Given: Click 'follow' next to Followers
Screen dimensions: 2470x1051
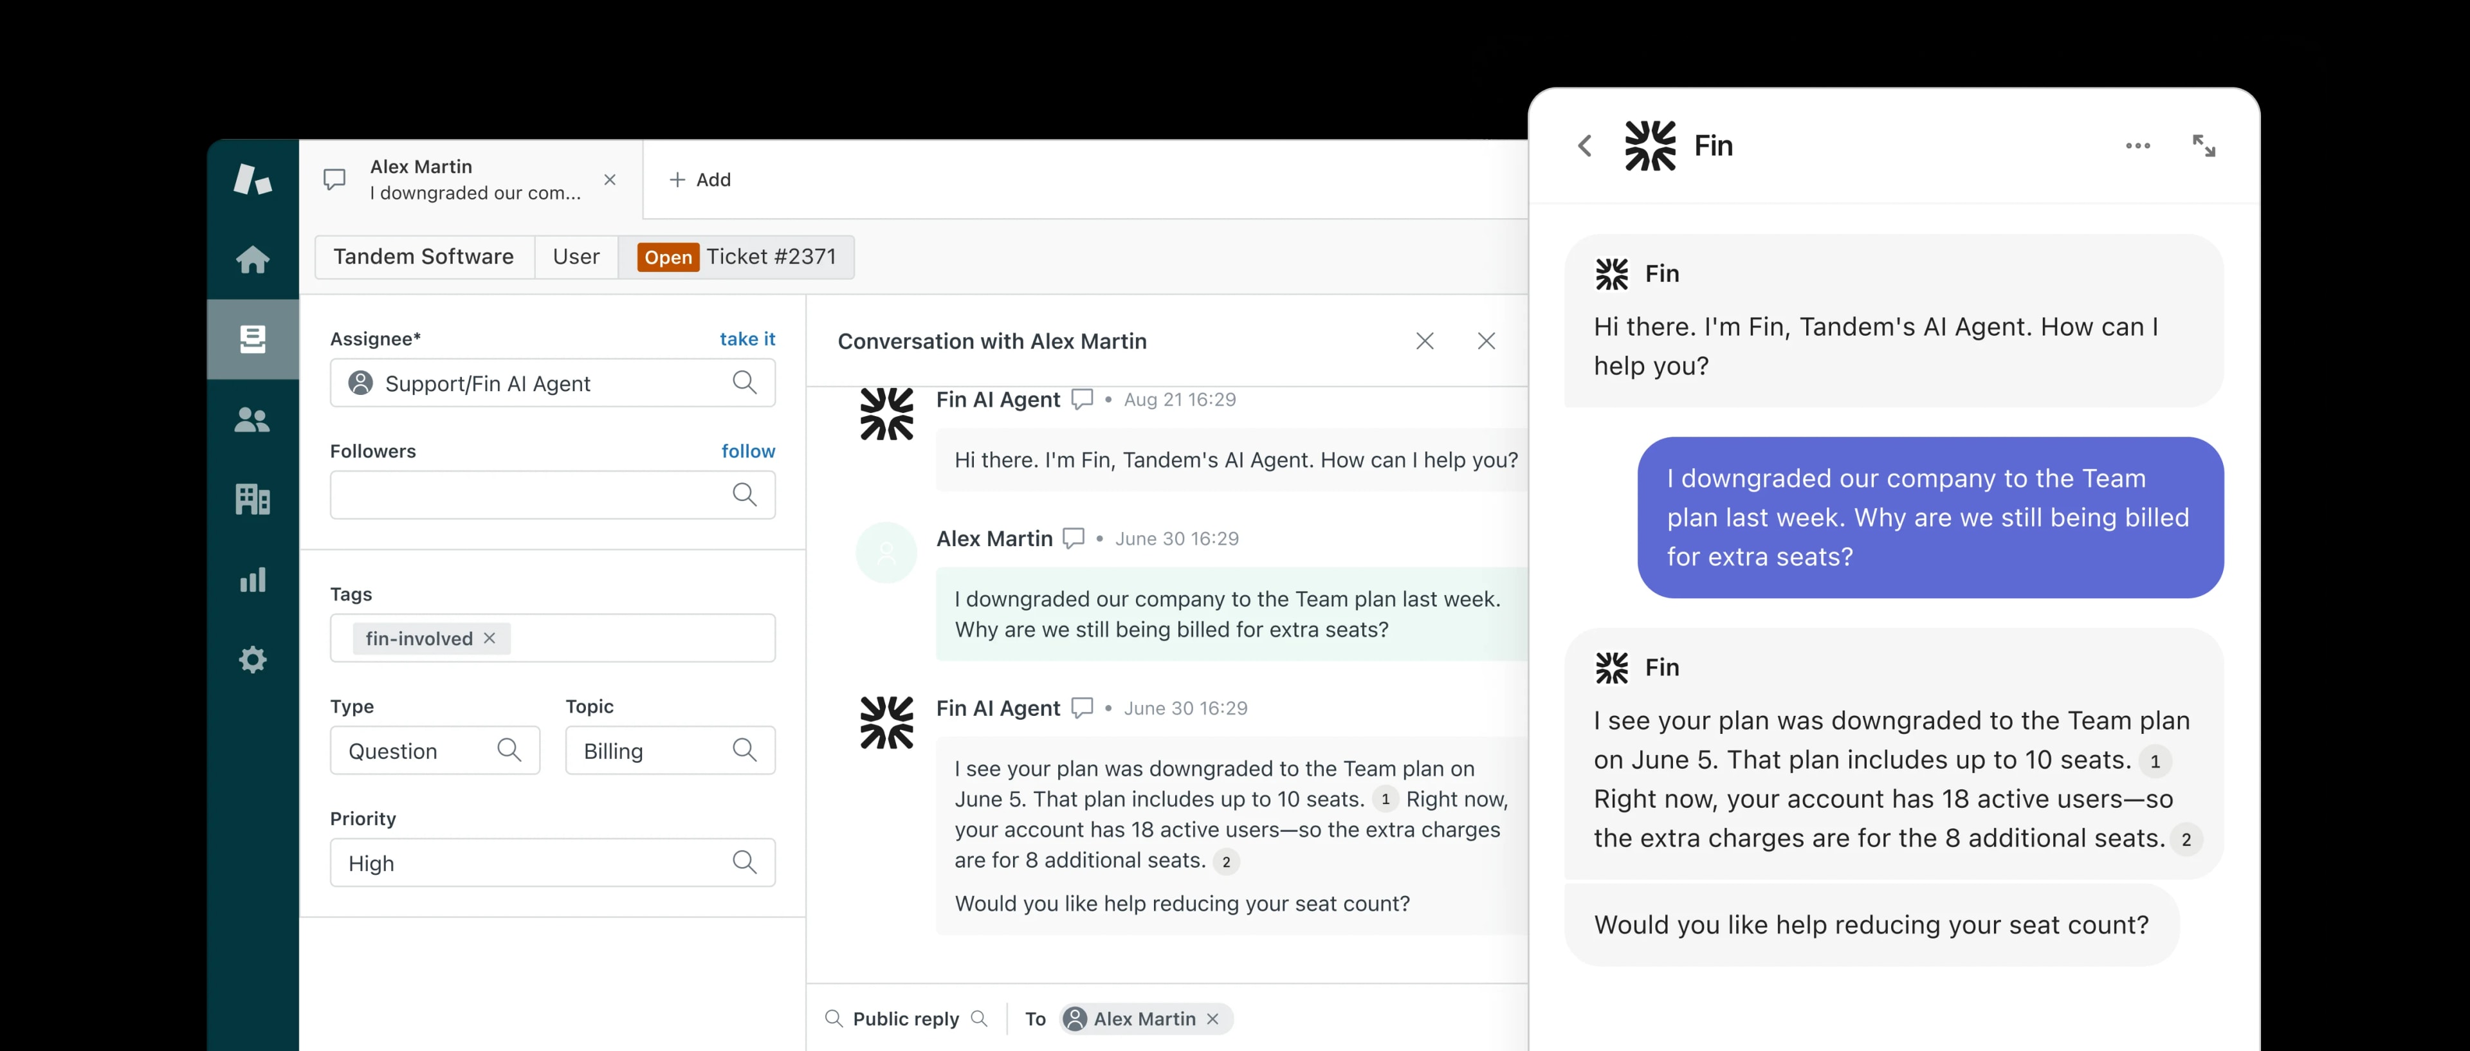Looking at the screenshot, I should [749, 451].
